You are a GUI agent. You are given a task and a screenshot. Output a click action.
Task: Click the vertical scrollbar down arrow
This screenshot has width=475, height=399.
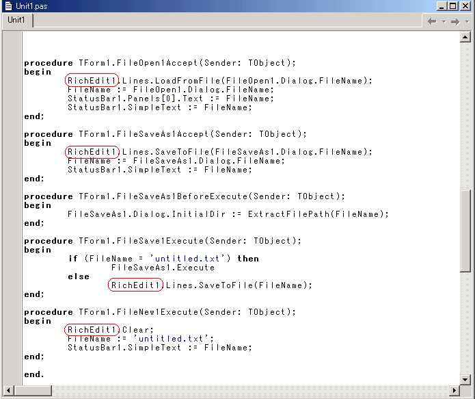tap(465, 379)
